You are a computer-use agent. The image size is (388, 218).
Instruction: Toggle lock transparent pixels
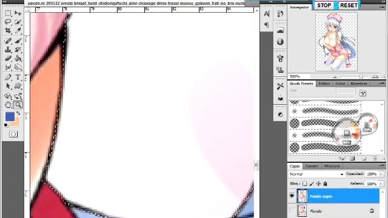305,183
